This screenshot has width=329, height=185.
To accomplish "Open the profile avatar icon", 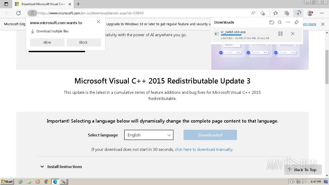I will pyautogui.click(x=310, y=13).
